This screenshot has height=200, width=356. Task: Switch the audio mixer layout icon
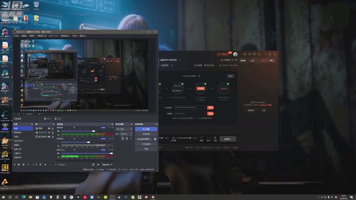(x=93, y=164)
